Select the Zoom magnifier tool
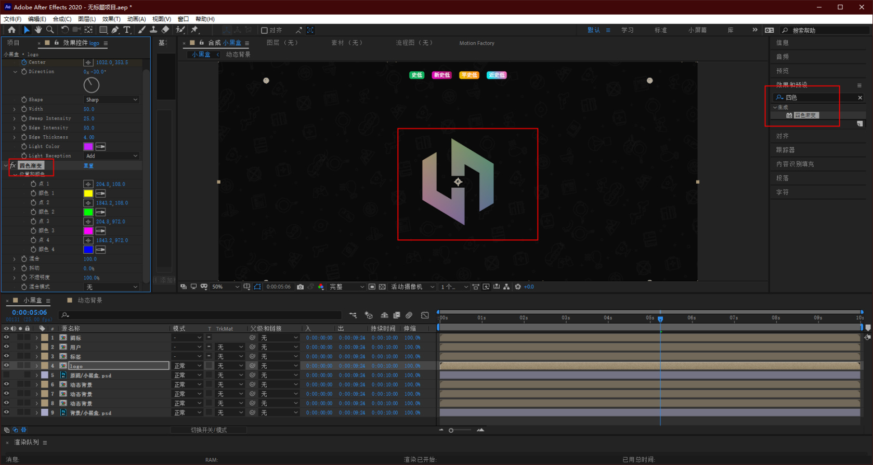The image size is (873, 465). click(x=50, y=30)
